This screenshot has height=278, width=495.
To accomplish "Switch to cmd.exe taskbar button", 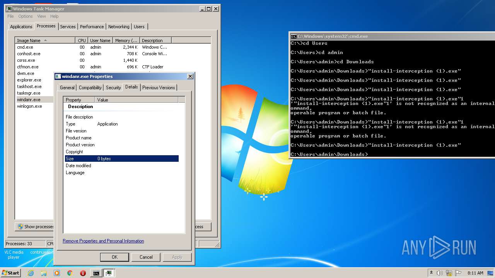I will point(96,273).
